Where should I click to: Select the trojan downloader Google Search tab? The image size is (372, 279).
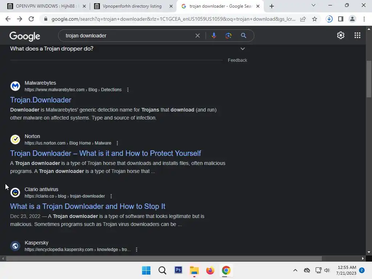point(219,6)
